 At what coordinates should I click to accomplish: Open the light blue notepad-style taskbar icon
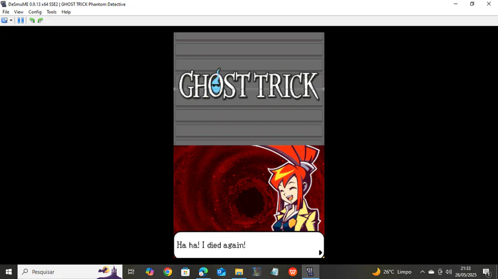(274, 272)
